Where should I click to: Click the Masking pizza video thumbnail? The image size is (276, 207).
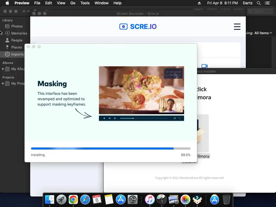pyautogui.click(x=141, y=90)
